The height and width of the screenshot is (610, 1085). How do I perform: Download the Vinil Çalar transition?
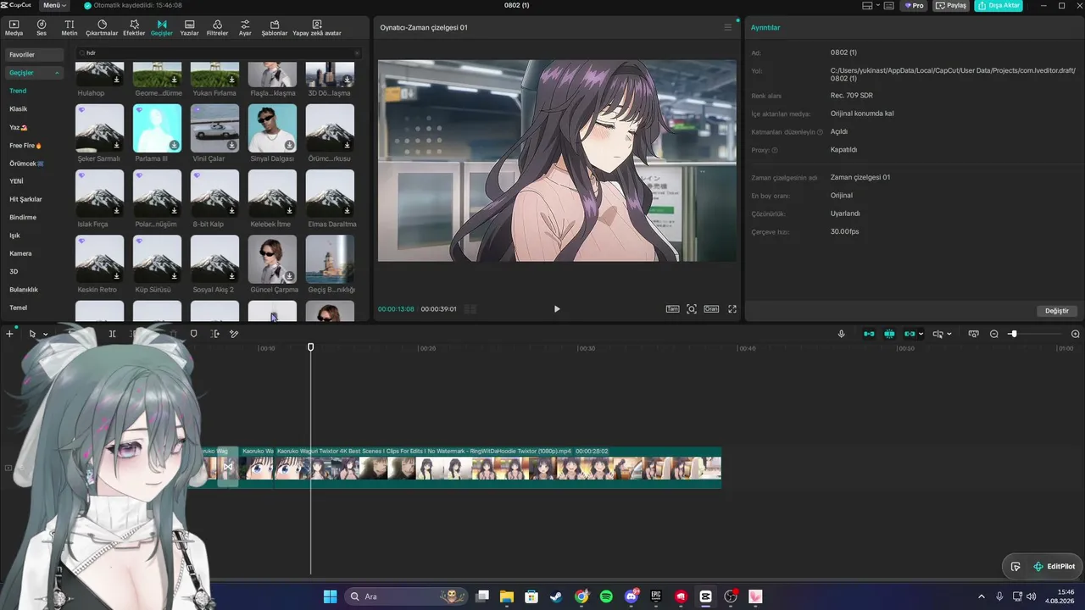click(231, 145)
